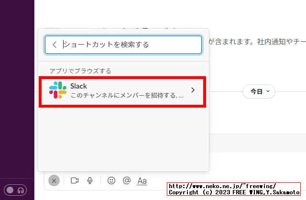Insert a mention with @ icon
Viewport: 306px width, 200px height.
pos(127,180)
